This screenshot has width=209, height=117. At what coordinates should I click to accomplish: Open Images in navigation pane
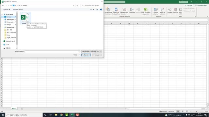click(x=9, y=25)
